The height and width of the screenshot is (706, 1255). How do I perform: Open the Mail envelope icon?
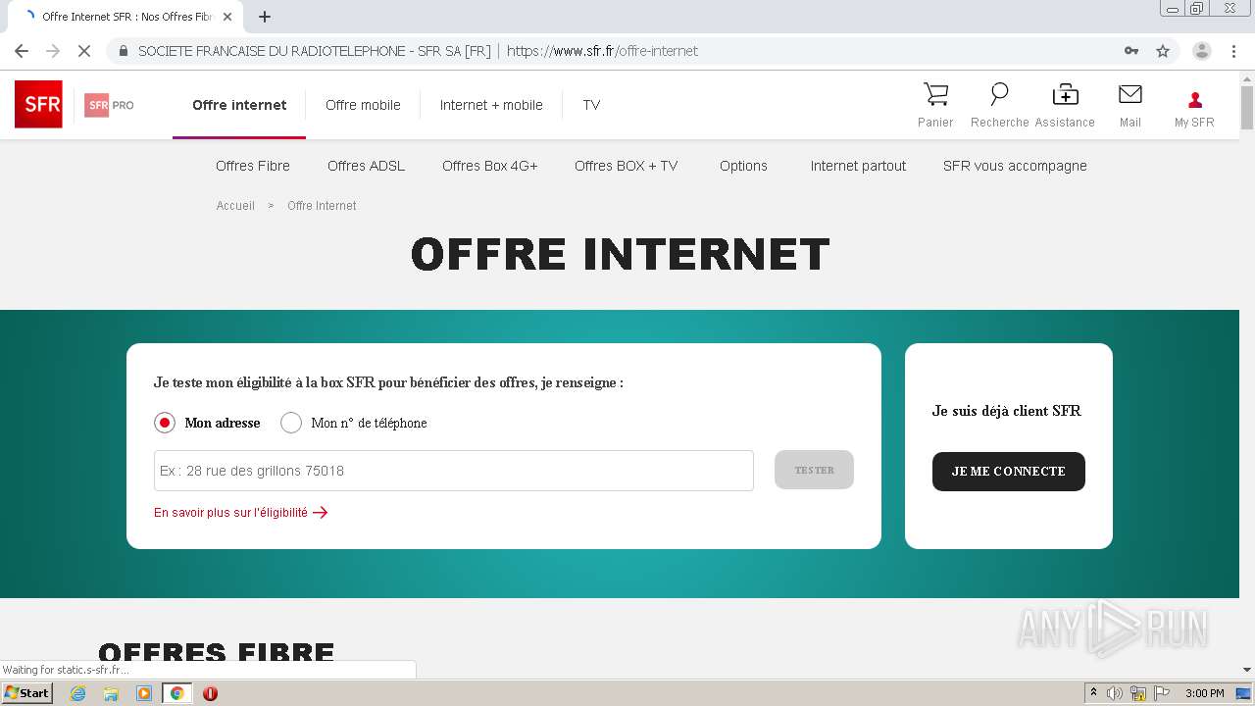point(1130,94)
